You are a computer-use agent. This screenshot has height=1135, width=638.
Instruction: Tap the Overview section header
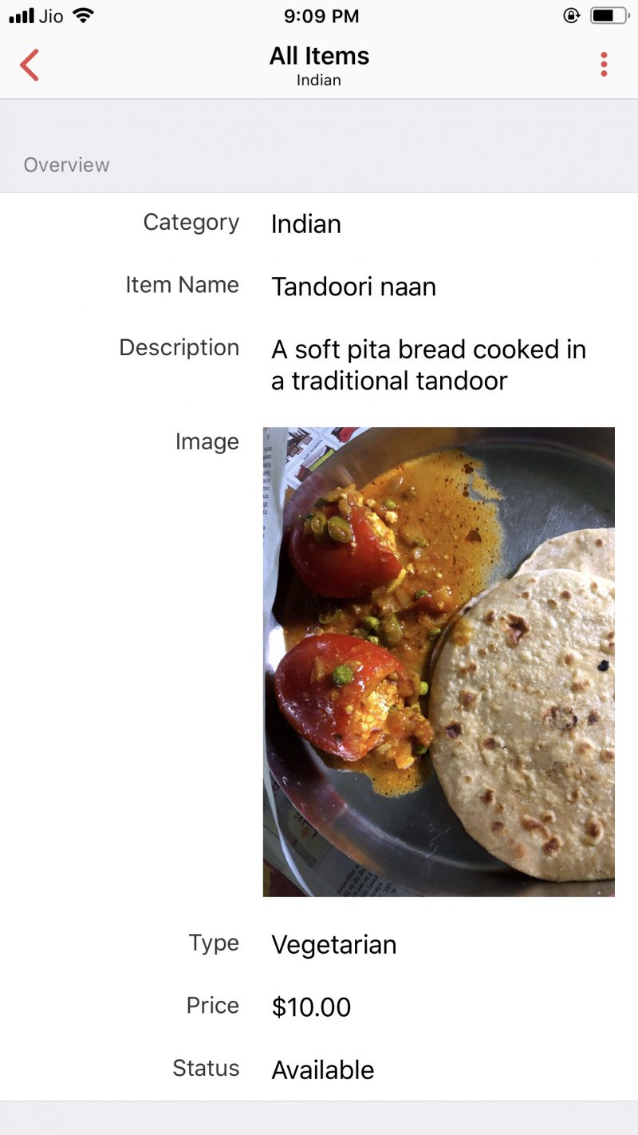click(x=66, y=165)
